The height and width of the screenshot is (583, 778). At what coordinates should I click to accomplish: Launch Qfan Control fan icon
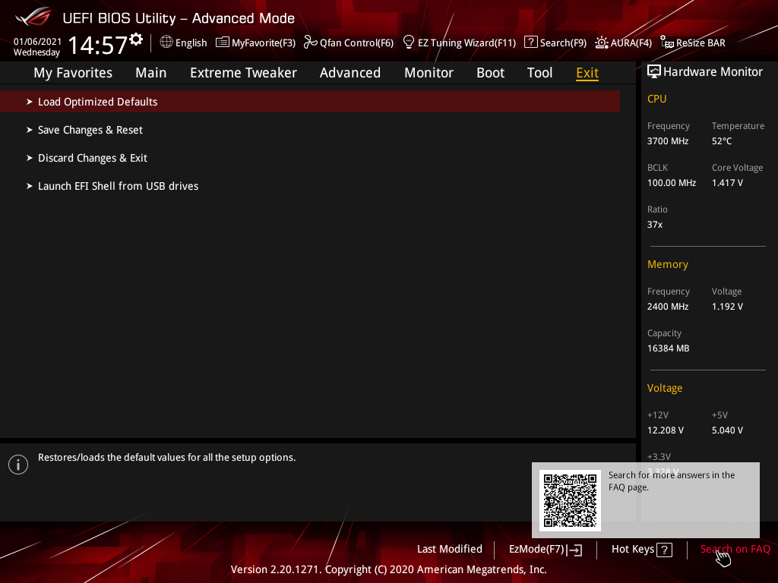click(x=310, y=43)
